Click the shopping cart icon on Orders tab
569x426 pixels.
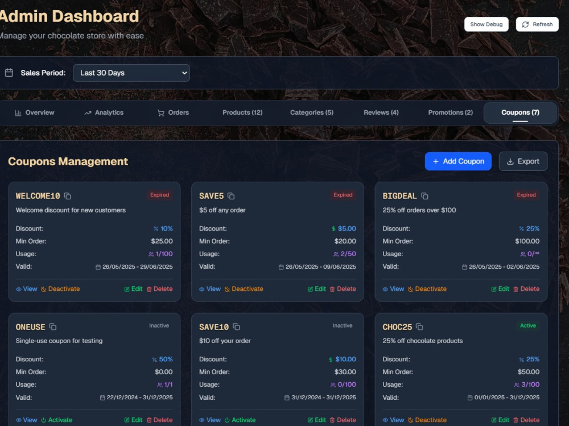[x=161, y=113]
